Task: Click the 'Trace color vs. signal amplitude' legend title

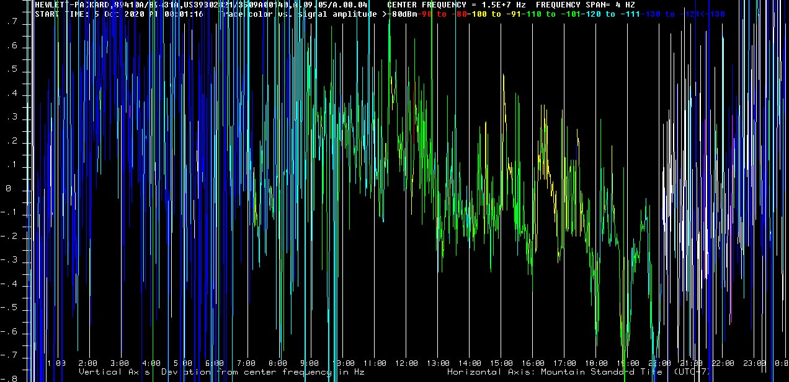Action: click(x=298, y=14)
